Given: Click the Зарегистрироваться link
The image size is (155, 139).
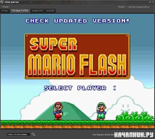Looking at the screenshot, I should pyautogui.click(x=138, y=7).
